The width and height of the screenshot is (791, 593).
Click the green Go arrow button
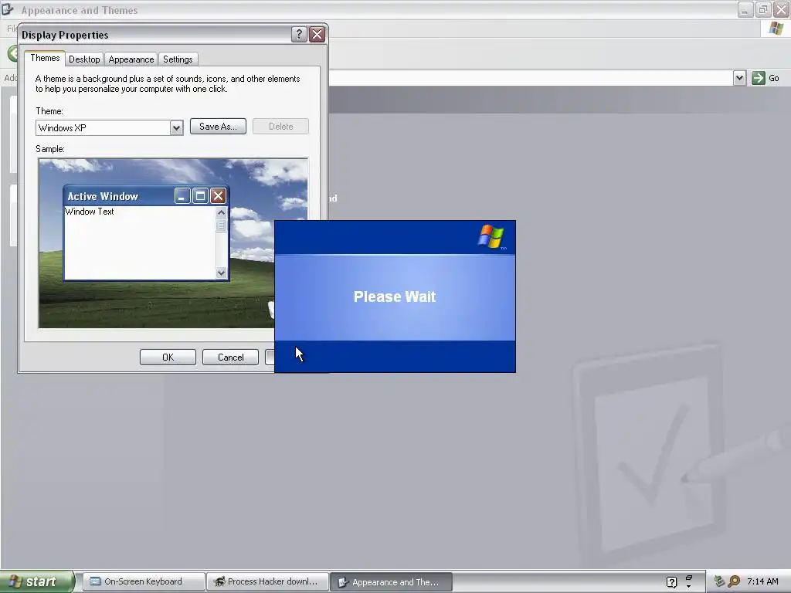coord(759,78)
